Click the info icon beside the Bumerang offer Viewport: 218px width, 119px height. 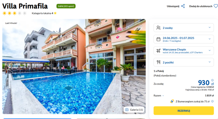coord(213,101)
